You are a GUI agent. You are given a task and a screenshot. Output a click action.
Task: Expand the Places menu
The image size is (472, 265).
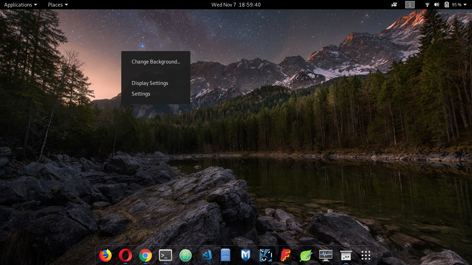pyautogui.click(x=58, y=4)
